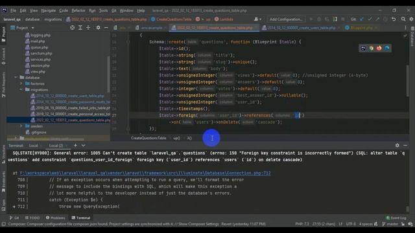Open file in Firefox browser icon
Image resolution: width=415 pixels, height=233 pixels.
coord(379,48)
